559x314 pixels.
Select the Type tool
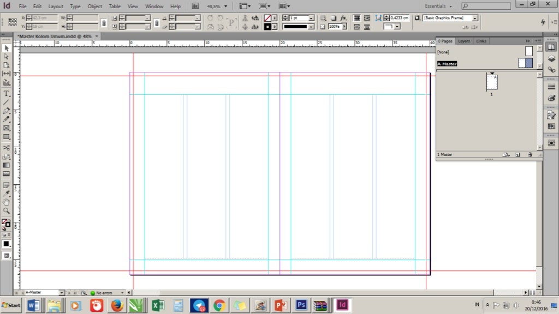(7, 94)
